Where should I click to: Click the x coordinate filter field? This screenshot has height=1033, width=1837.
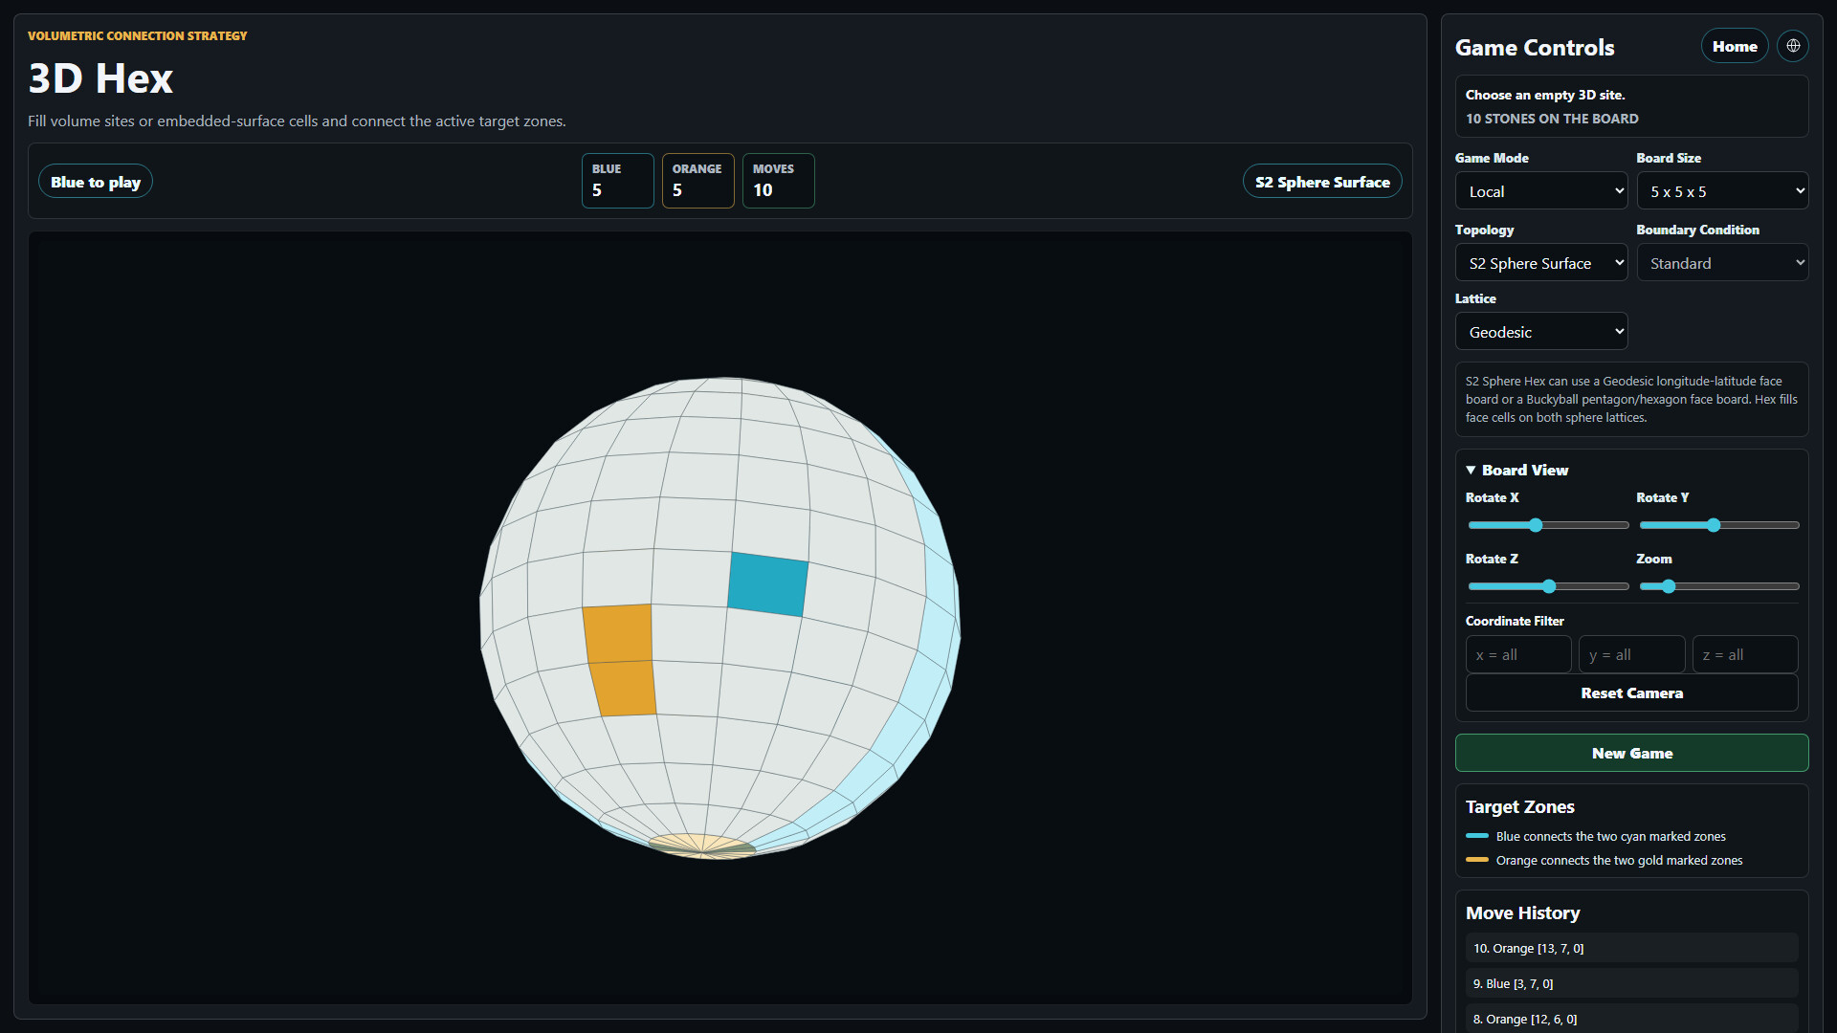1518,655
